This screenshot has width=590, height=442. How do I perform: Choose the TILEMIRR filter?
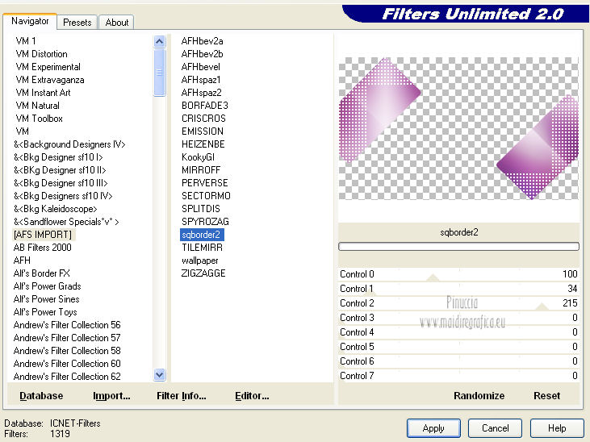click(202, 248)
